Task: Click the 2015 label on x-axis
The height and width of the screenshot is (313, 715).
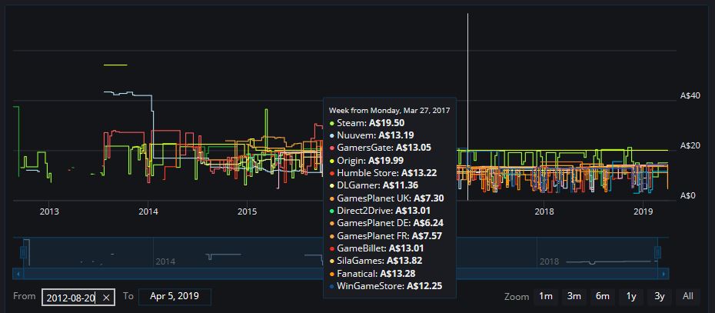Action: click(247, 211)
